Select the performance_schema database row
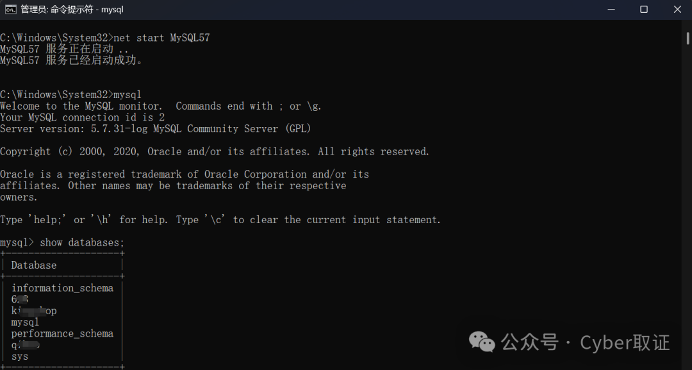Viewport: 692px width, 370px height. (x=62, y=333)
